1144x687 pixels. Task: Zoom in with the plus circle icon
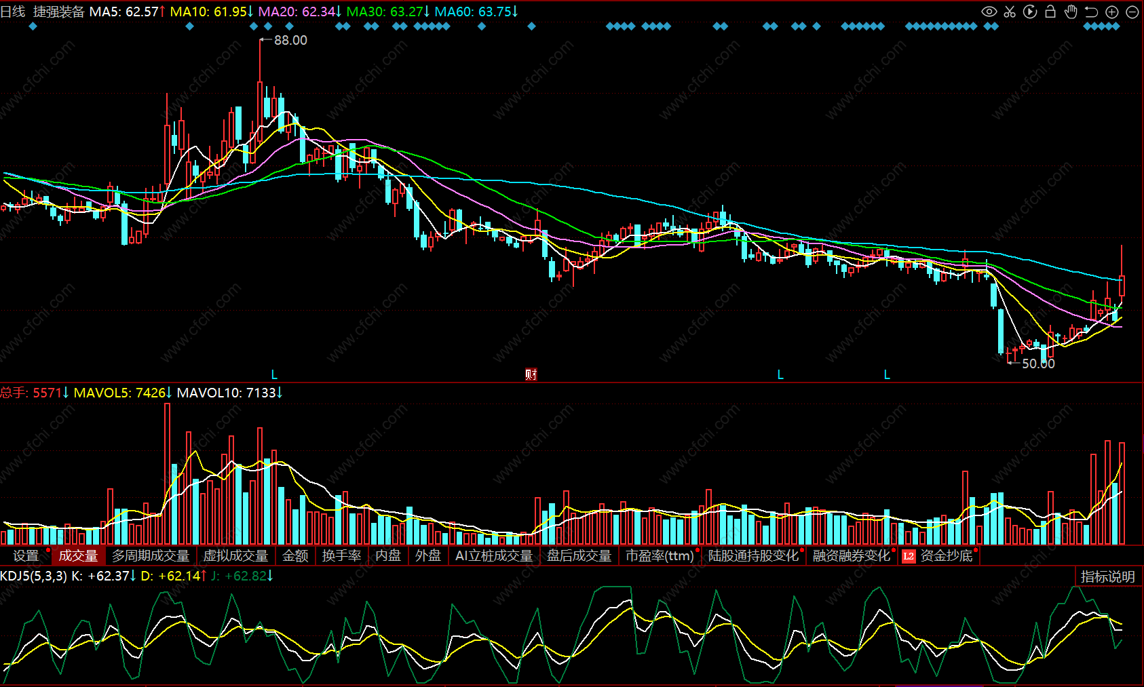pyautogui.click(x=1111, y=12)
